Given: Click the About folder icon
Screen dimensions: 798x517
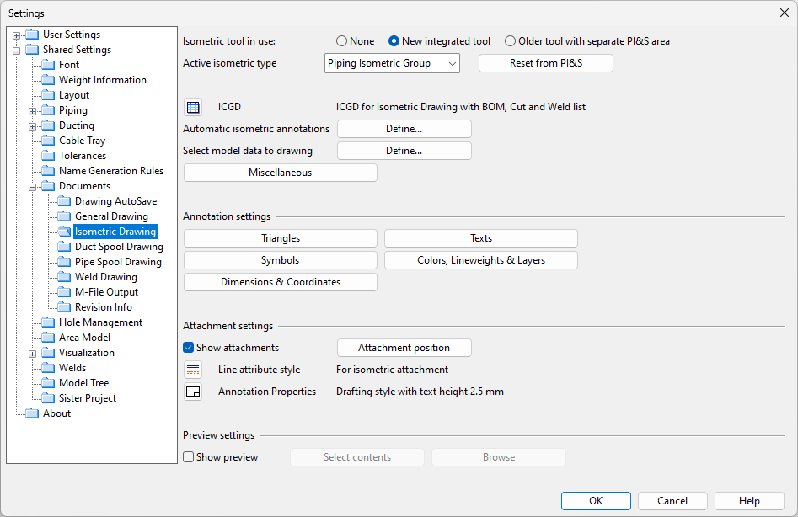Looking at the screenshot, I should 32,413.
